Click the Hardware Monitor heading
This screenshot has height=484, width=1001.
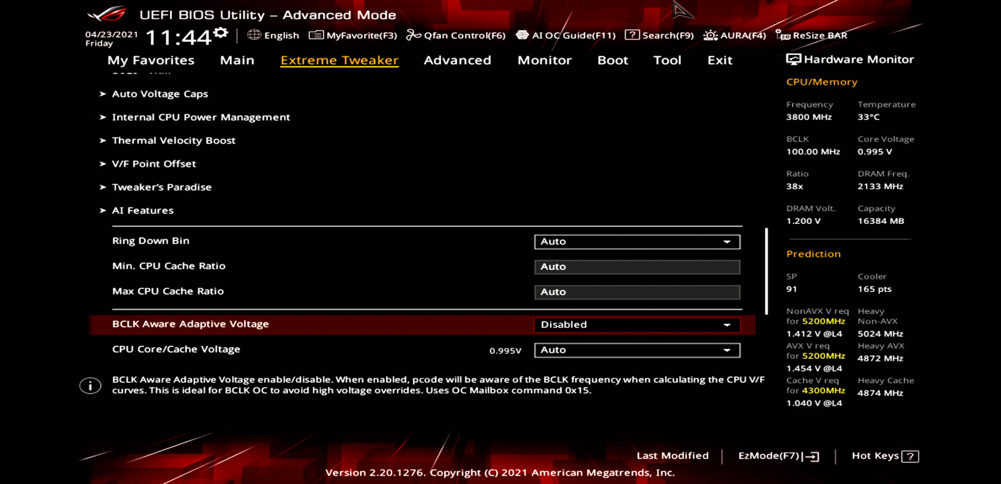pos(858,59)
